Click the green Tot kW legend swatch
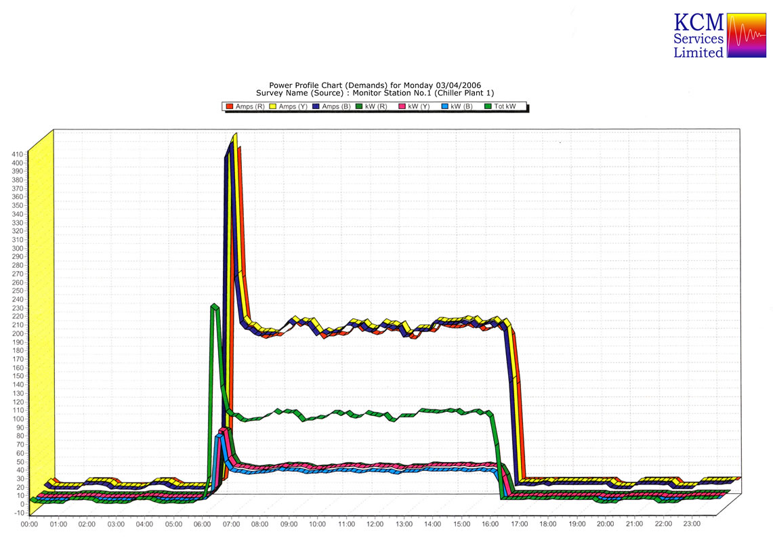Image resolution: width=773 pixels, height=542 pixels. pyautogui.click(x=488, y=106)
